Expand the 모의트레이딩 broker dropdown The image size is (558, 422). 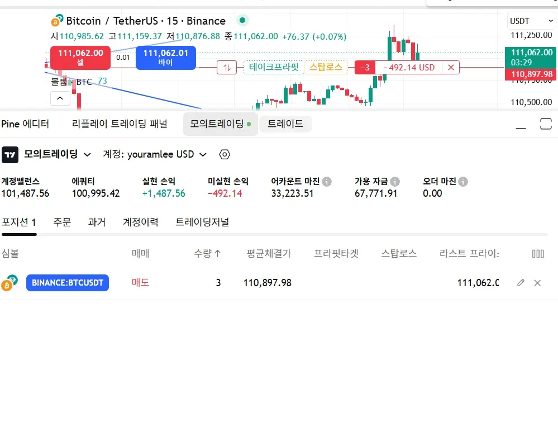58,154
